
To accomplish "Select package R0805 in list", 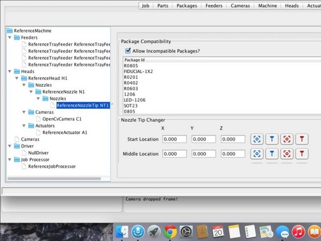I will point(222,66).
